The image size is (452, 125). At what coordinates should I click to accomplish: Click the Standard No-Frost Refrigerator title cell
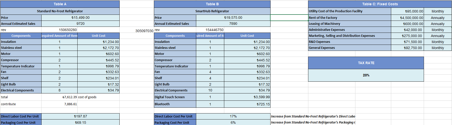coord(60,11)
